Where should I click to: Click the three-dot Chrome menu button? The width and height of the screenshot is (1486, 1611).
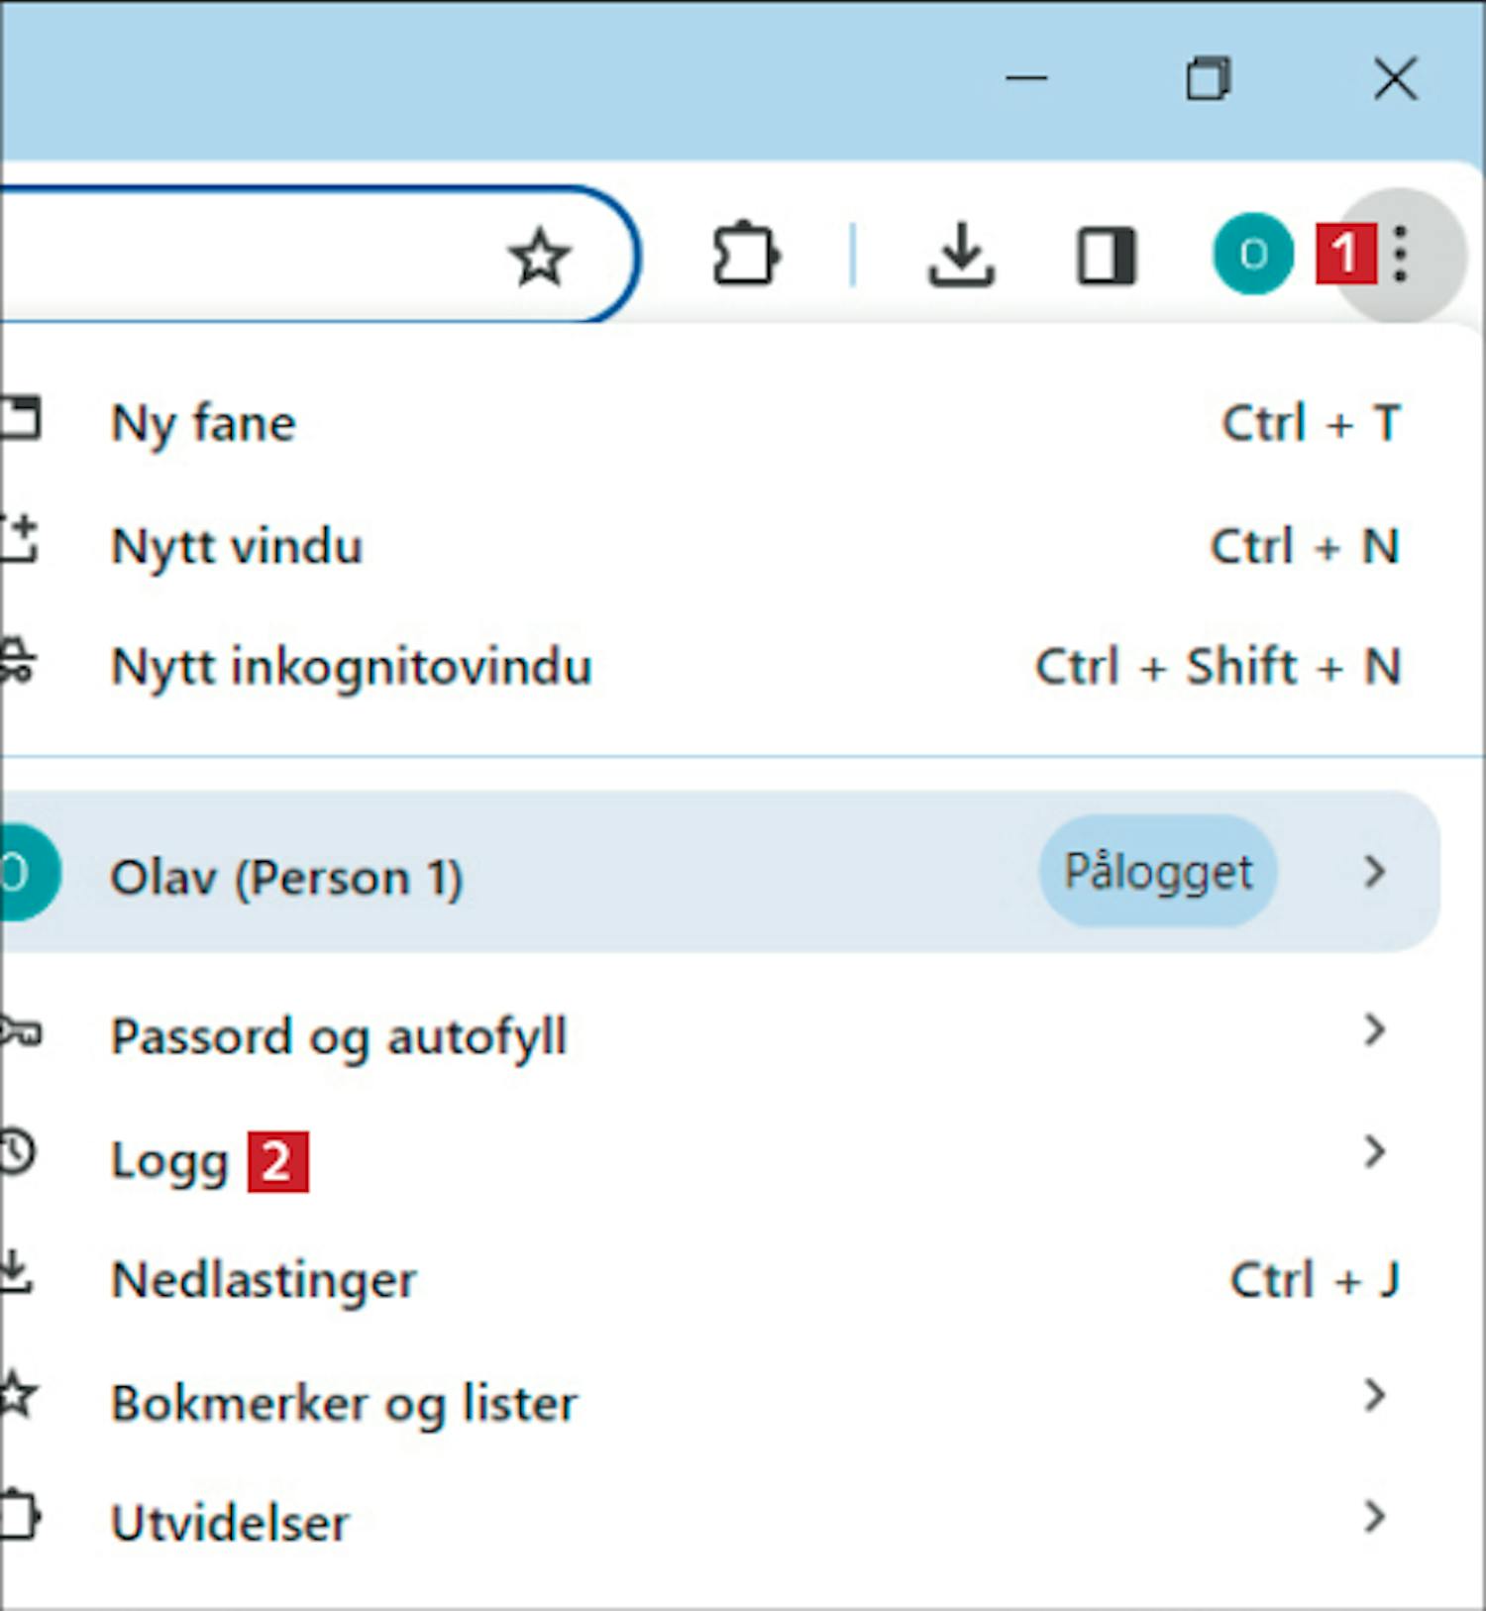[1401, 255]
